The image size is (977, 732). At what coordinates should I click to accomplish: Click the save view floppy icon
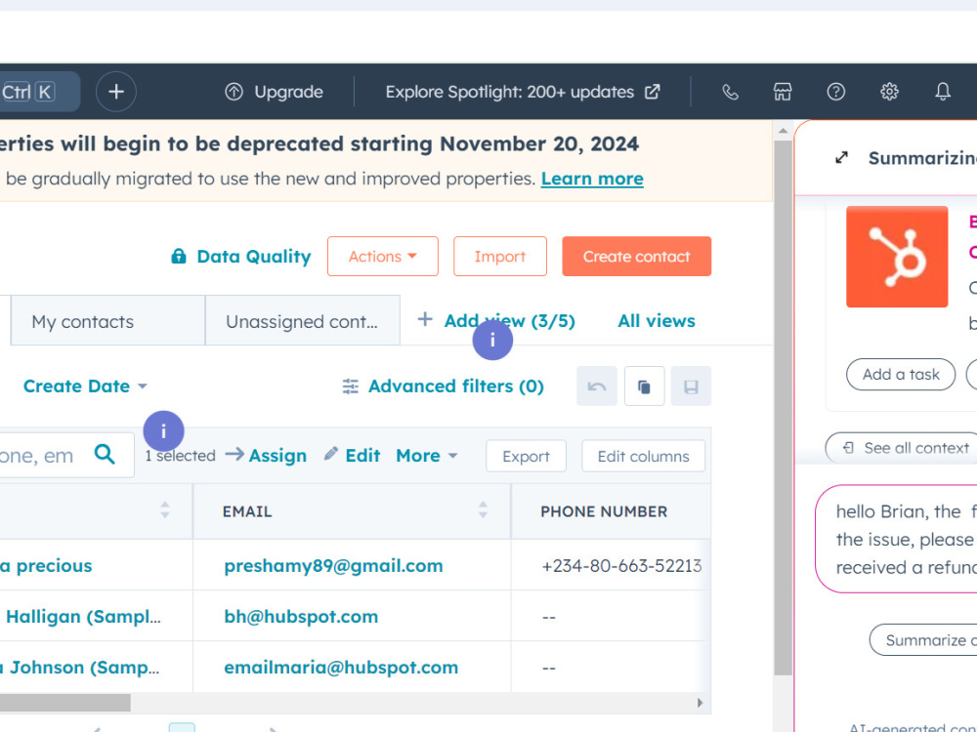tap(691, 386)
